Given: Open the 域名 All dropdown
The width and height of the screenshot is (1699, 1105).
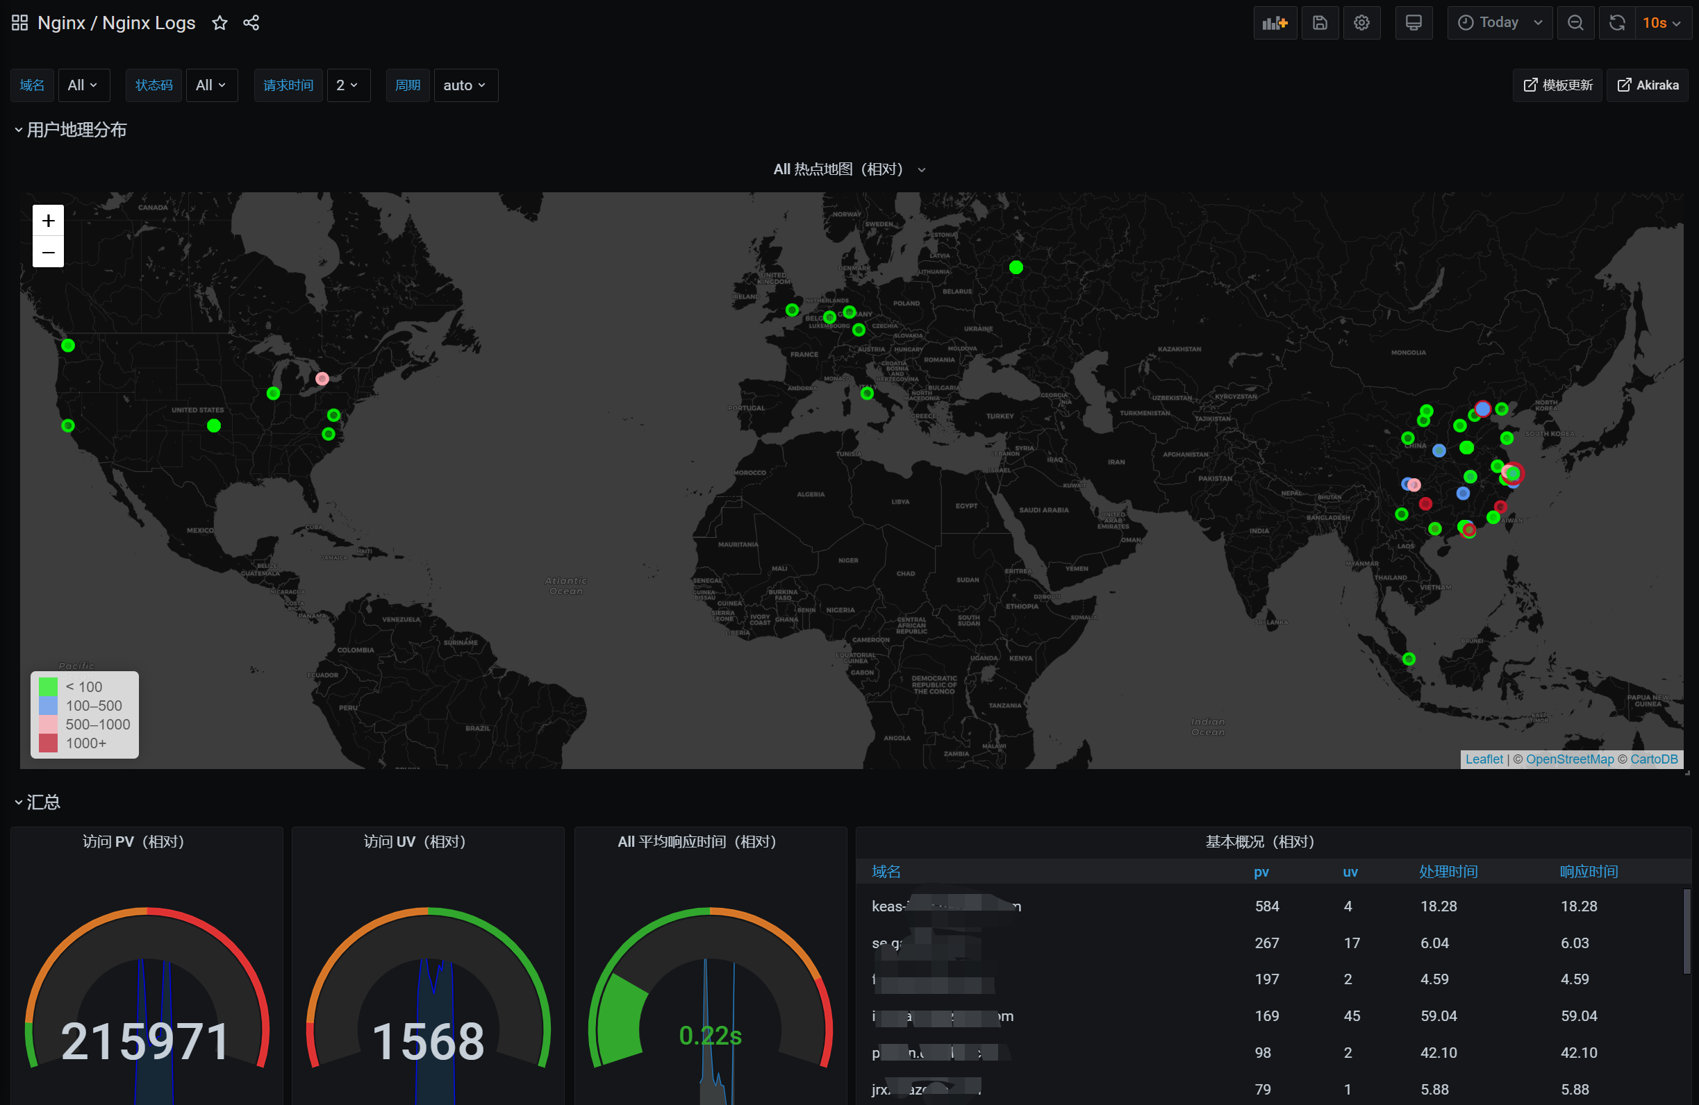Looking at the screenshot, I should (x=83, y=85).
